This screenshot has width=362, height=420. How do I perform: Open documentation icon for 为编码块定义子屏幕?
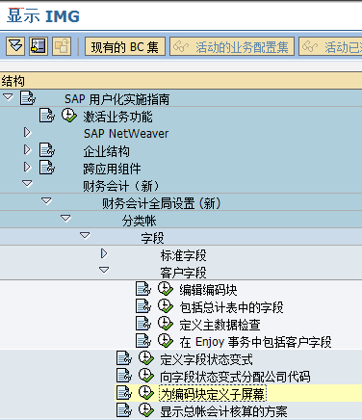(124, 393)
